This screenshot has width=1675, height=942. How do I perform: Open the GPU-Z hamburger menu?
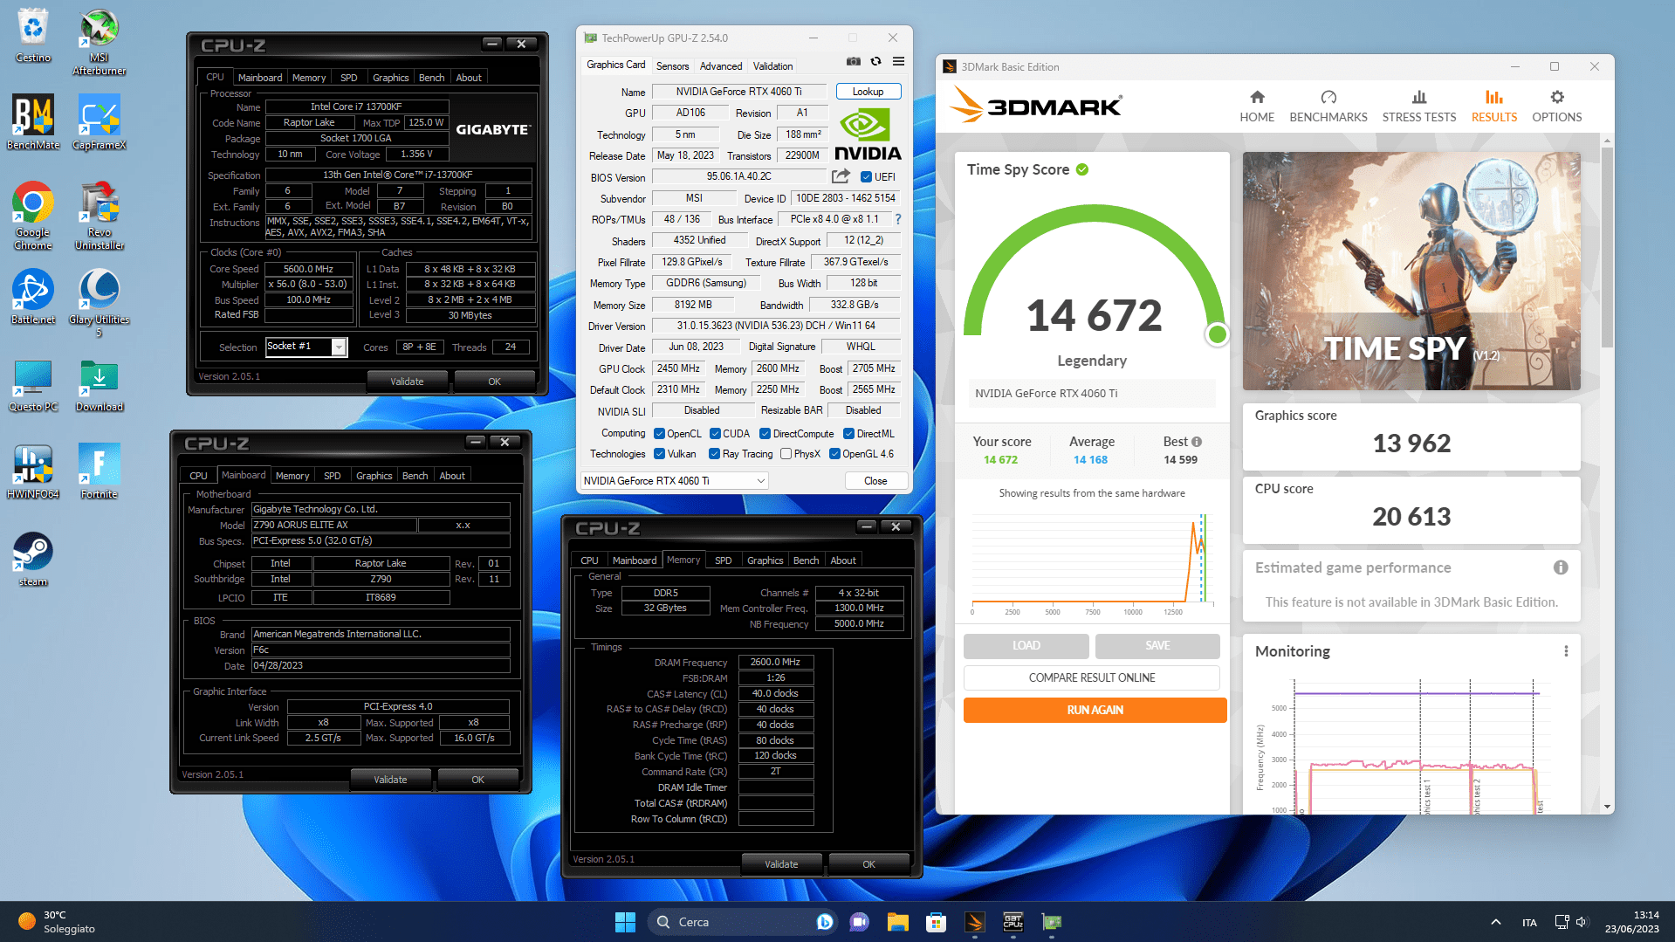tap(898, 61)
